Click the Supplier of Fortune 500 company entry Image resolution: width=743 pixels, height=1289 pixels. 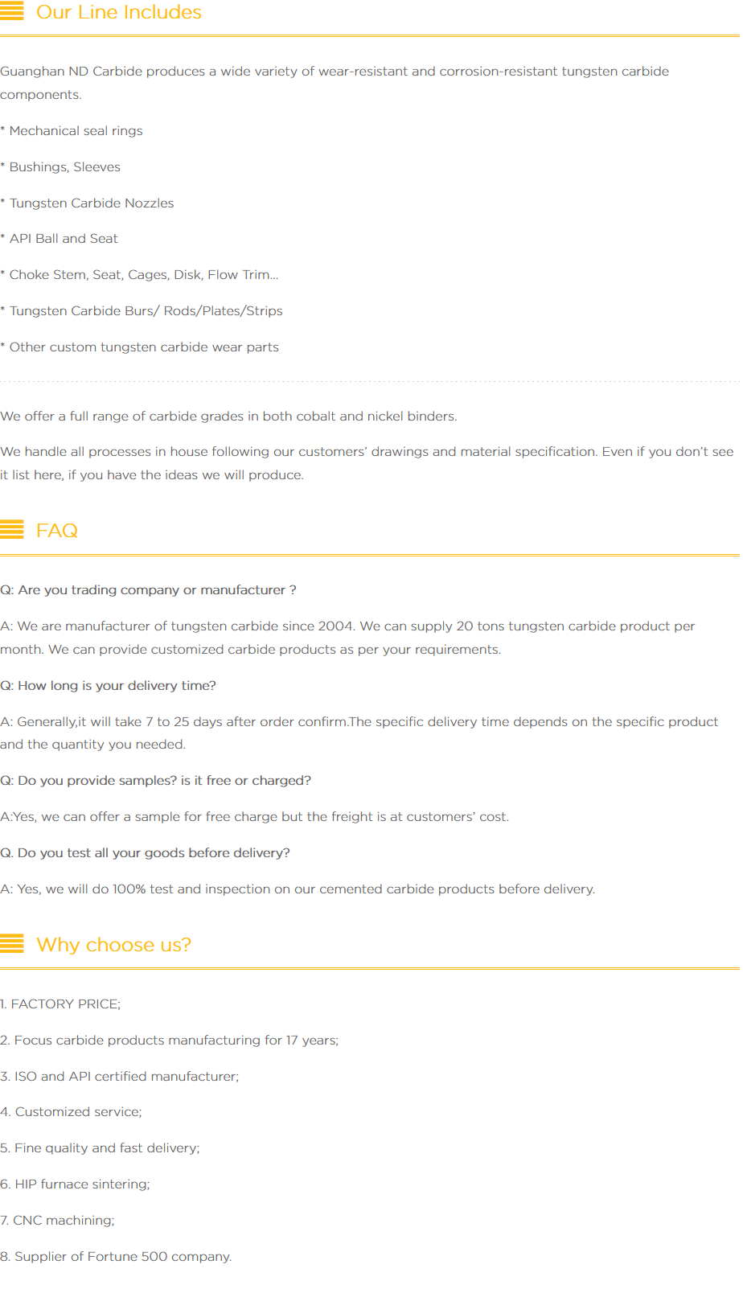(x=116, y=1257)
